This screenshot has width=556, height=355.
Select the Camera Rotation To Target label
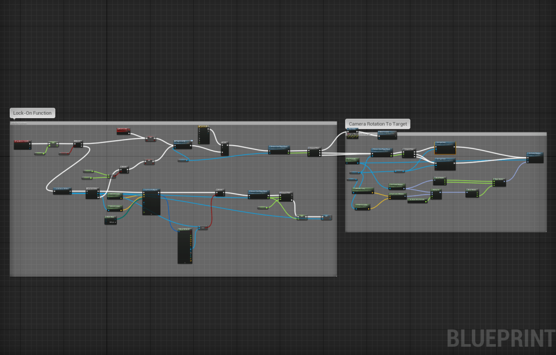pyautogui.click(x=377, y=124)
